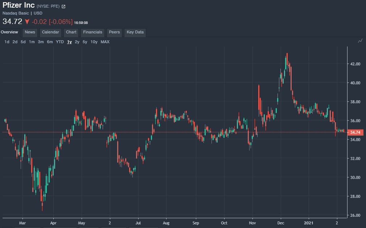This screenshot has height=228, width=366.
Task: Click the 38.00 price axis label
Action: click(x=355, y=102)
